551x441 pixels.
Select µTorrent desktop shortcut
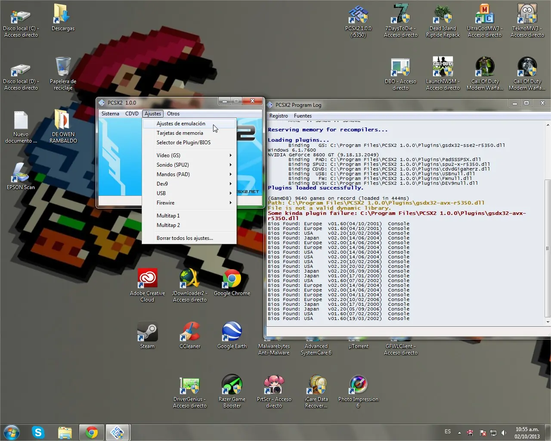tap(358, 346)
